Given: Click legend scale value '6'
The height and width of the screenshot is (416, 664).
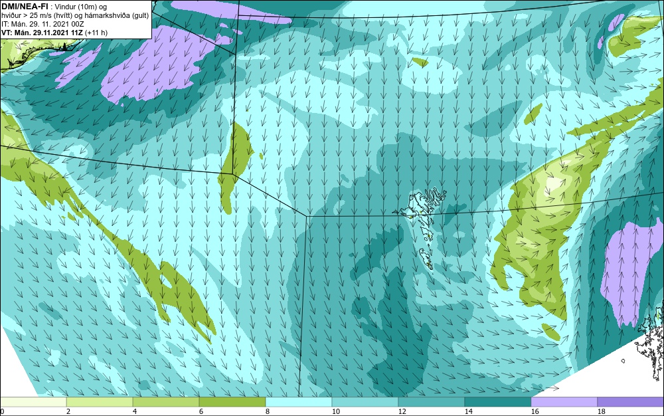Looking at the screenshot, I should coord(201,411).
